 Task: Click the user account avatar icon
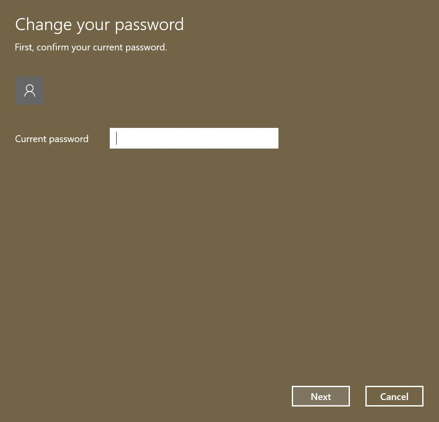click(x=30, y=90)
